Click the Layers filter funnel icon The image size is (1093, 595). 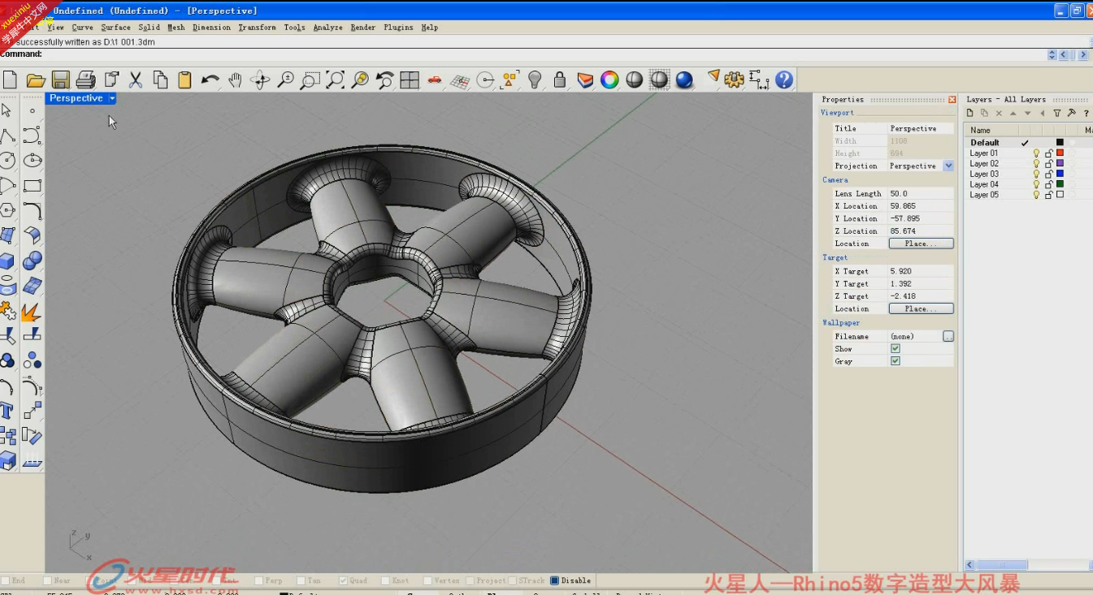click(1057, 113)
